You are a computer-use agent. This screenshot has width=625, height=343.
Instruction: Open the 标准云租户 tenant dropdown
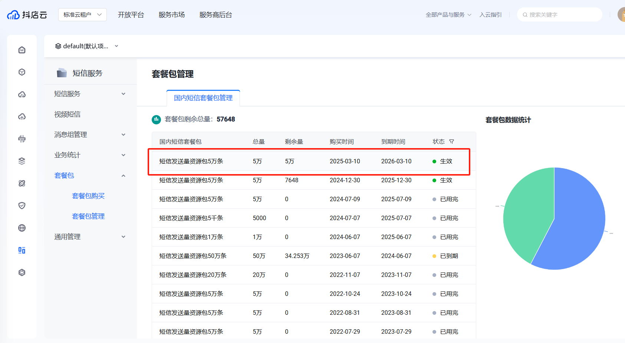(82, 15)
